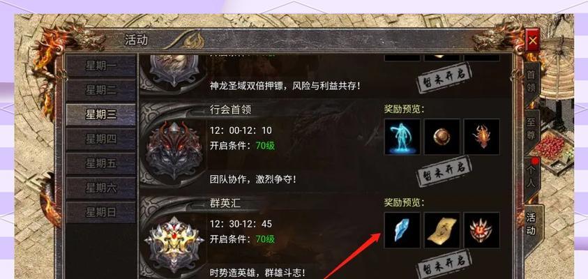The height and width of the screenshot is (279, 588).
Task: Show the 星期日 schedule tab
Action: click(101, 212)
